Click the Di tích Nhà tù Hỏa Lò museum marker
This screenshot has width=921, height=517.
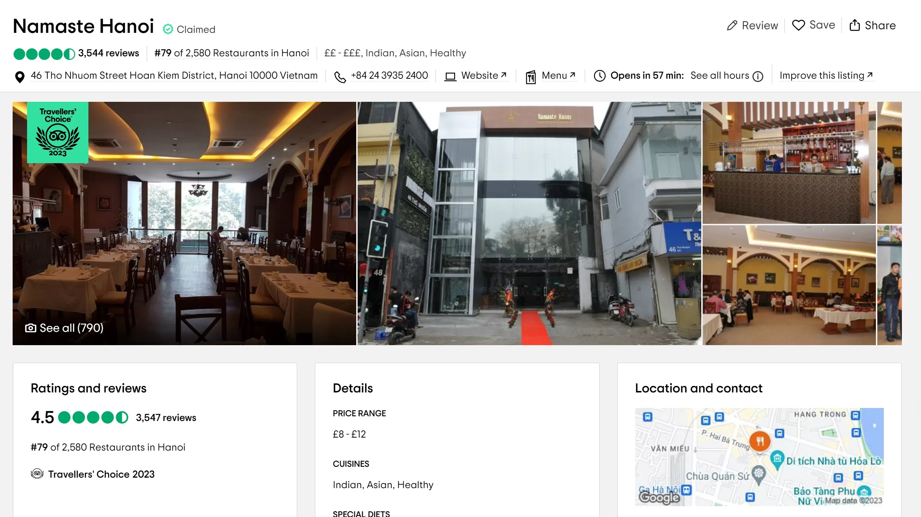tap(777, 460)
